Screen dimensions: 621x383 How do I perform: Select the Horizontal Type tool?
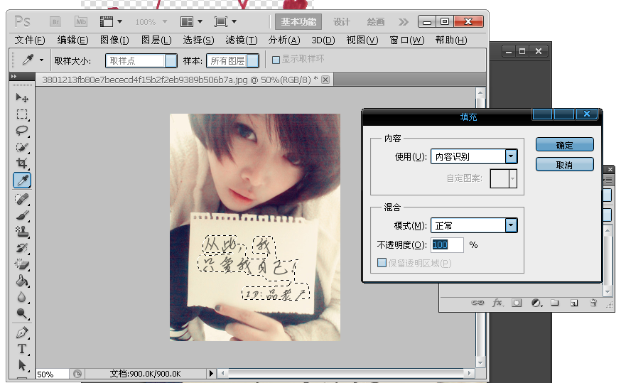pyautogui.click(x=22, y=349)
